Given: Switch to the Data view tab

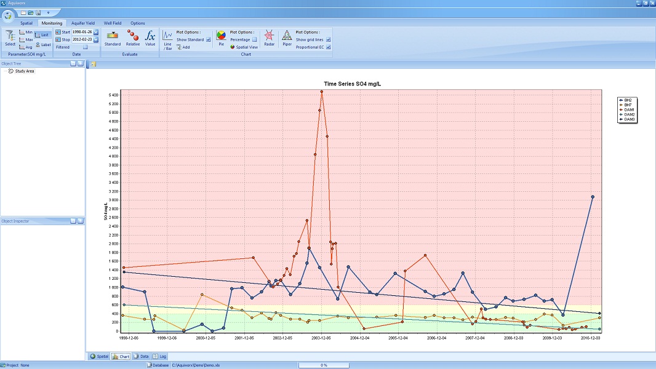Looking at the screenshot, I should [x=142, y=356].
